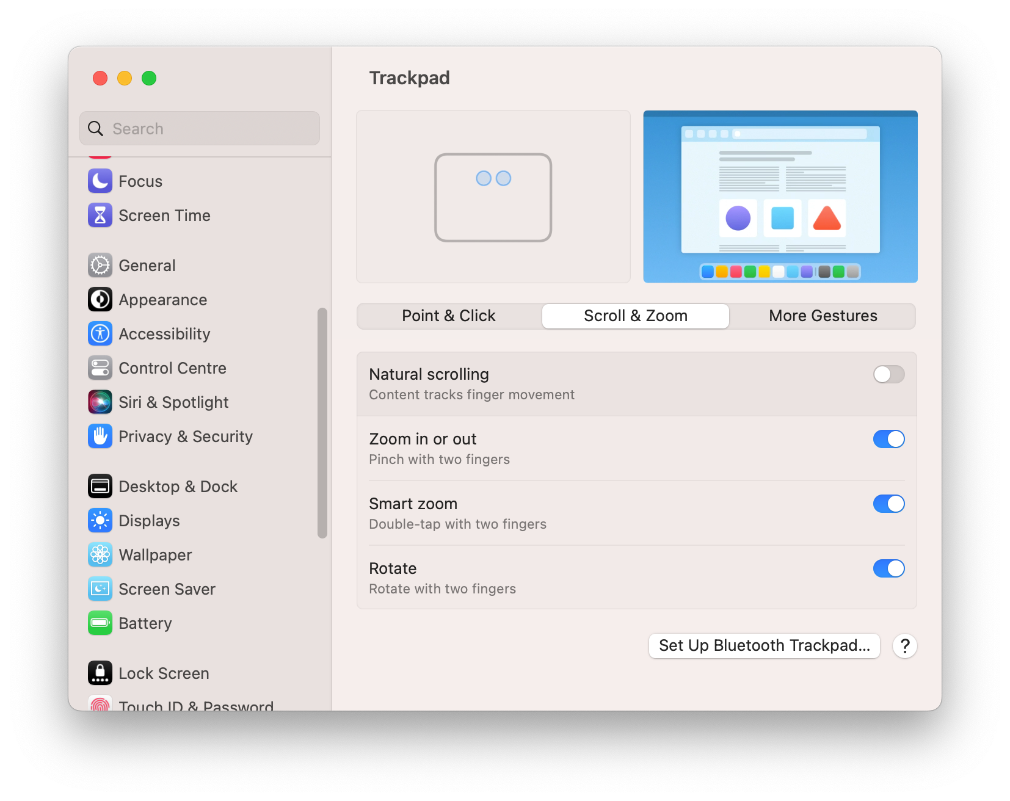This screenshot has width=1010, height=801.
Task: Click the sidebar vertical scrollbar
Action: coord(322,423)
